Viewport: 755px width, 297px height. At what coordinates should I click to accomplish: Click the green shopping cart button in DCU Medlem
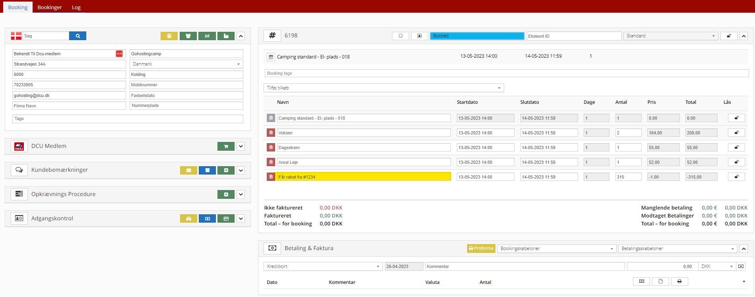tap(226, 146)
